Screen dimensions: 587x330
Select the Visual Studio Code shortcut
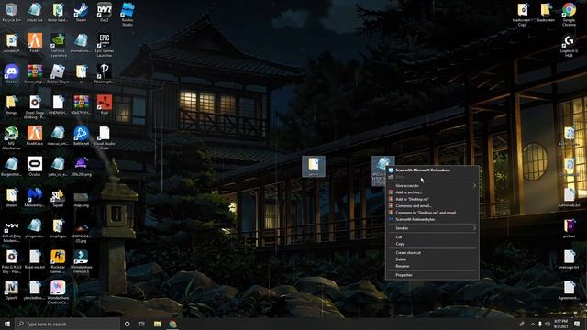pyautogui.click(x=104, y=137)
